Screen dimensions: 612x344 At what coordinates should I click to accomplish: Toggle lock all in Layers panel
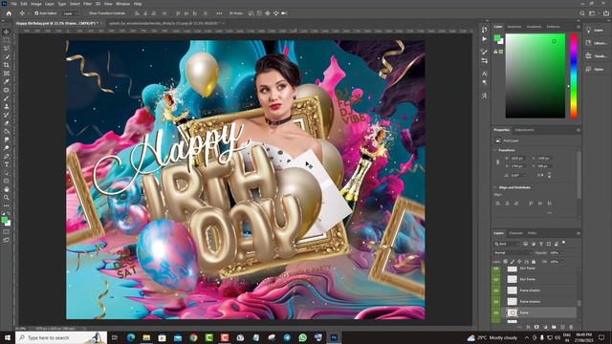(534, 262)
